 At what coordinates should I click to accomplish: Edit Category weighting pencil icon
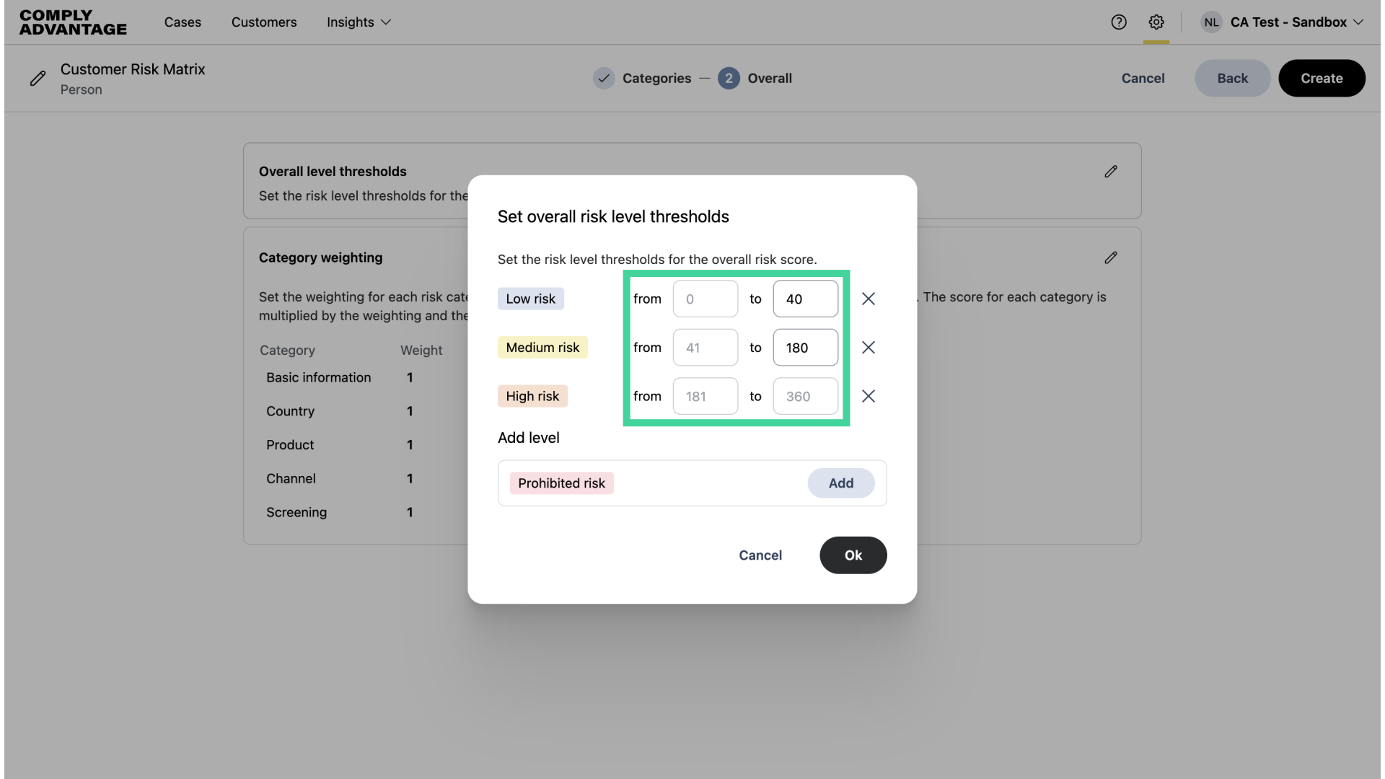click(1111, 258)
